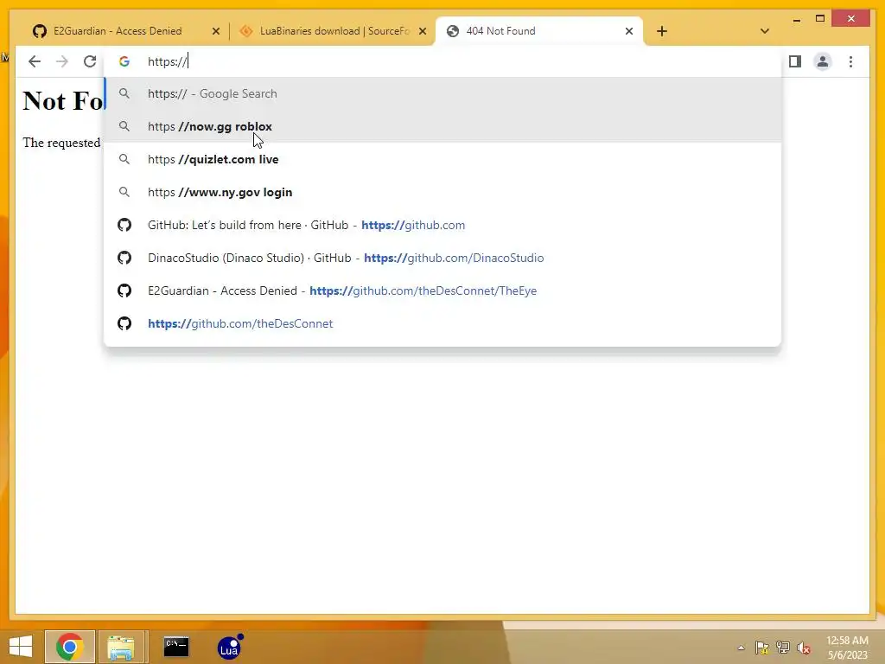Choose the 'https //quizlet.com live' suggestion
Screen dimensions: 885x664
(x=442, y=159)
